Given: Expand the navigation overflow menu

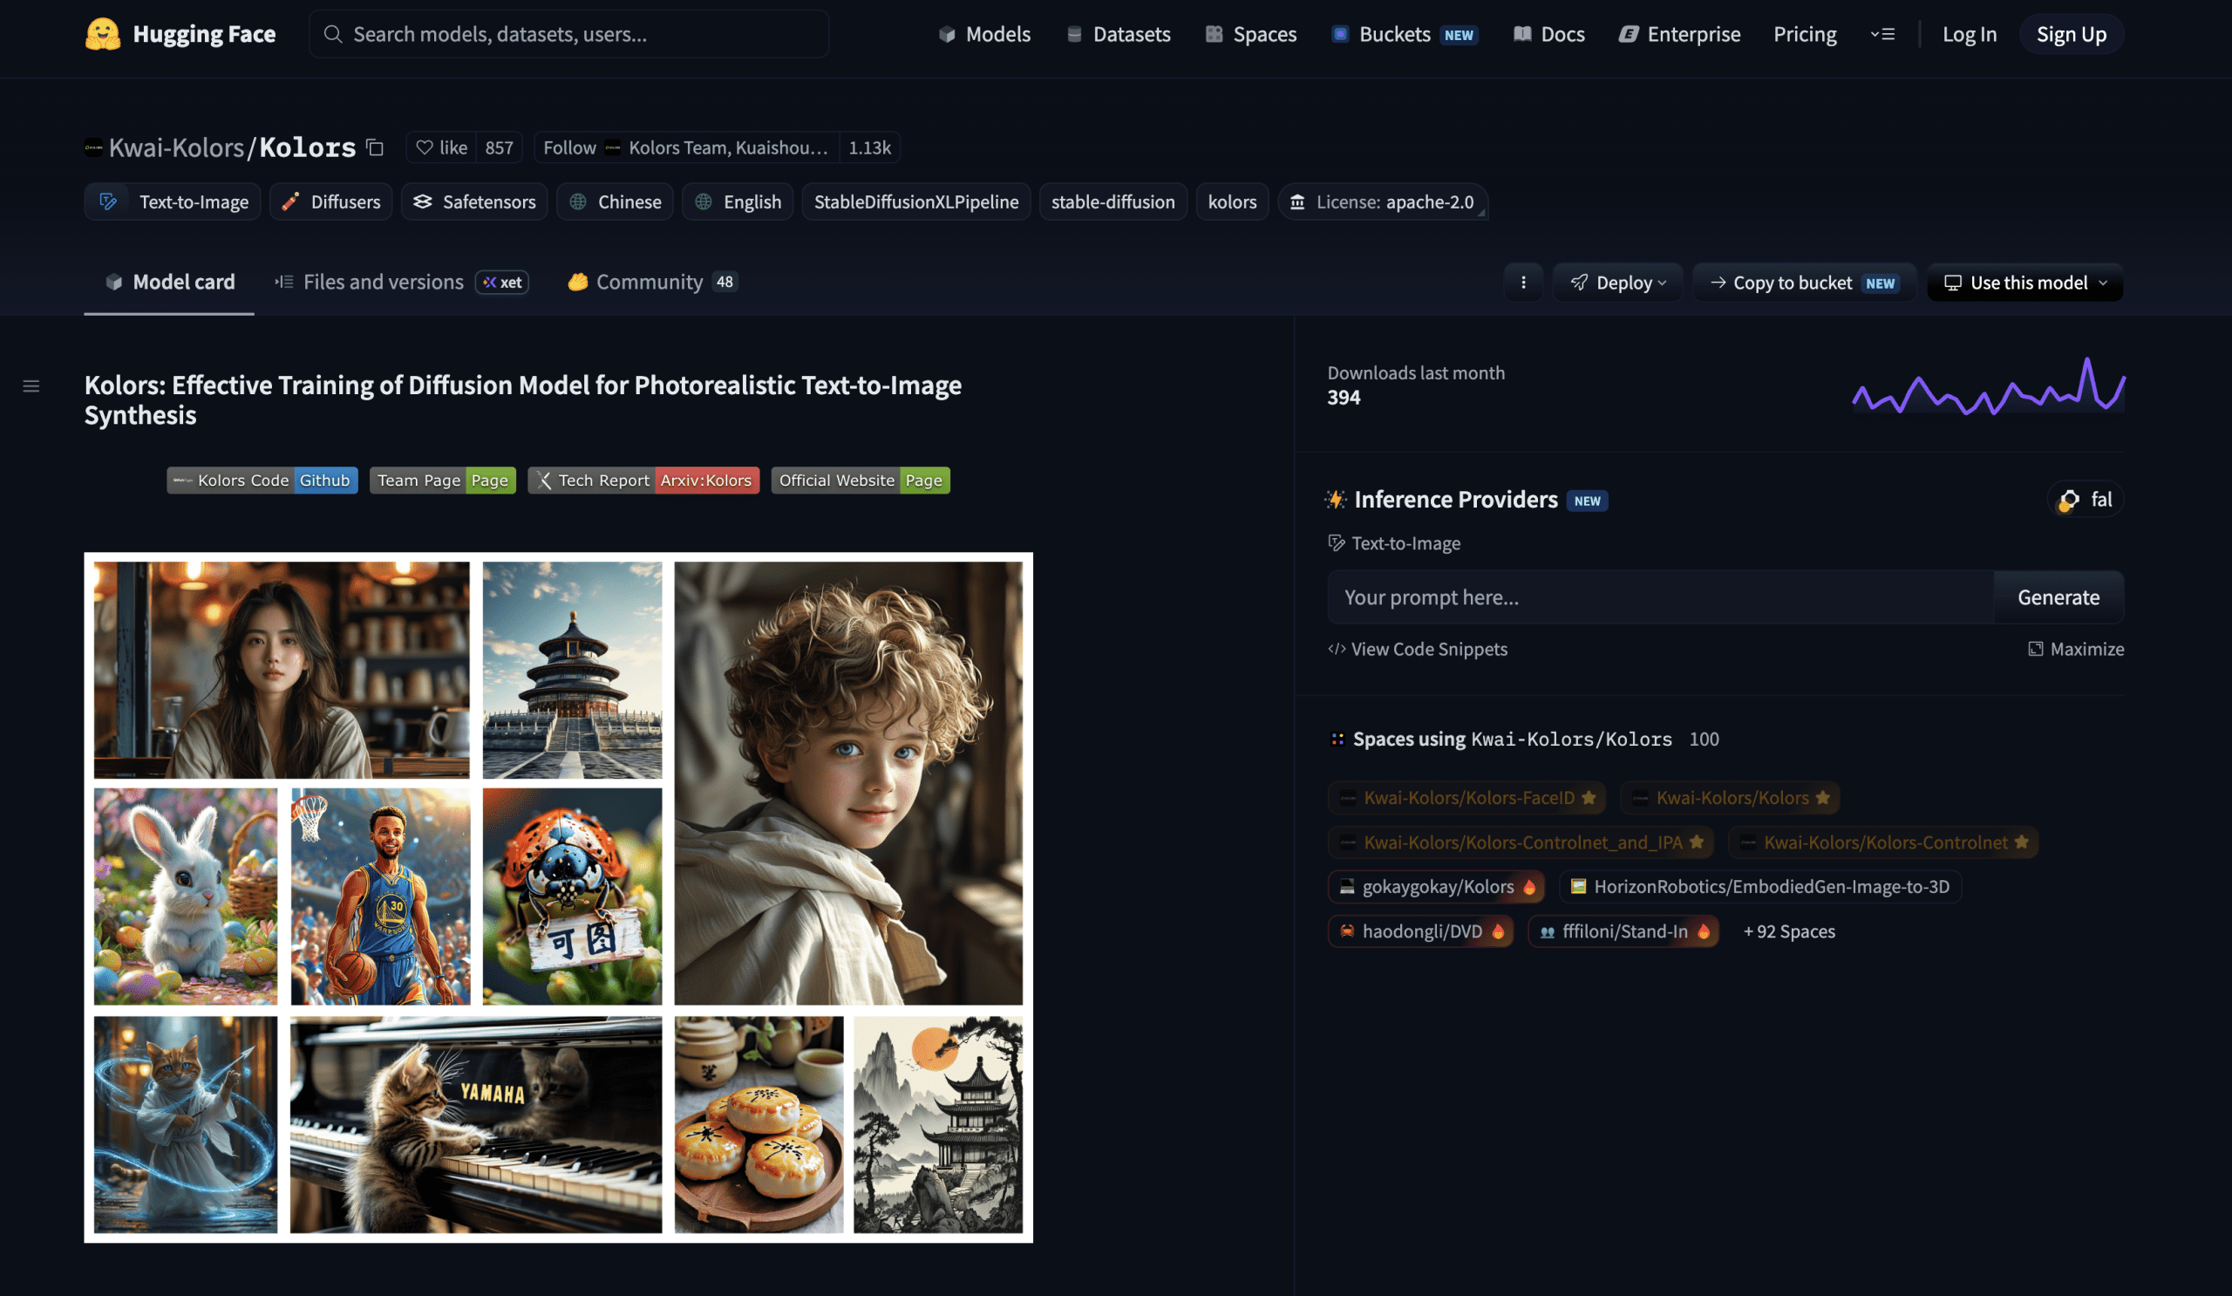Looking at the screenshot, I should tap(1882, 34).
